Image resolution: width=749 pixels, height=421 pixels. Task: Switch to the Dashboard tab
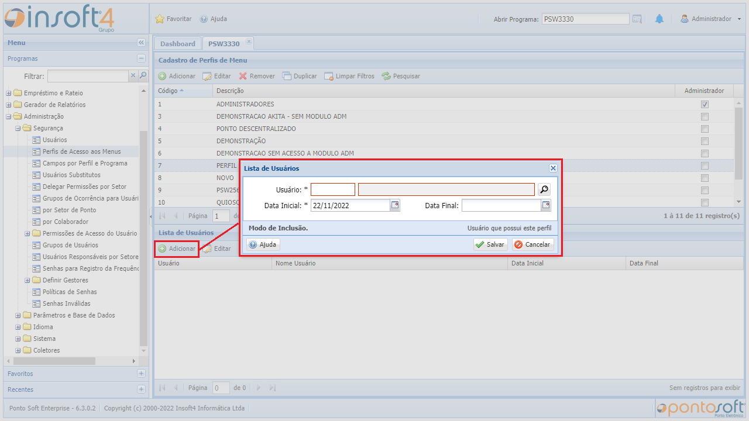coord(177,44)
